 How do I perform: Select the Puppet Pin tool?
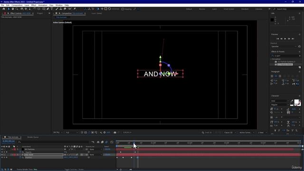coord(75,9)
